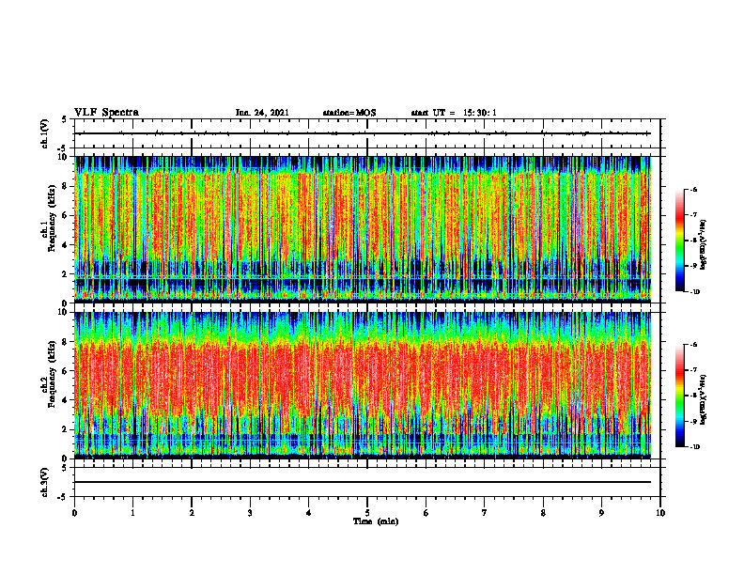Click tick label "7" on the Time axis
The width and height of the screenshot is (744, 575).
click(x=485, y=513)
